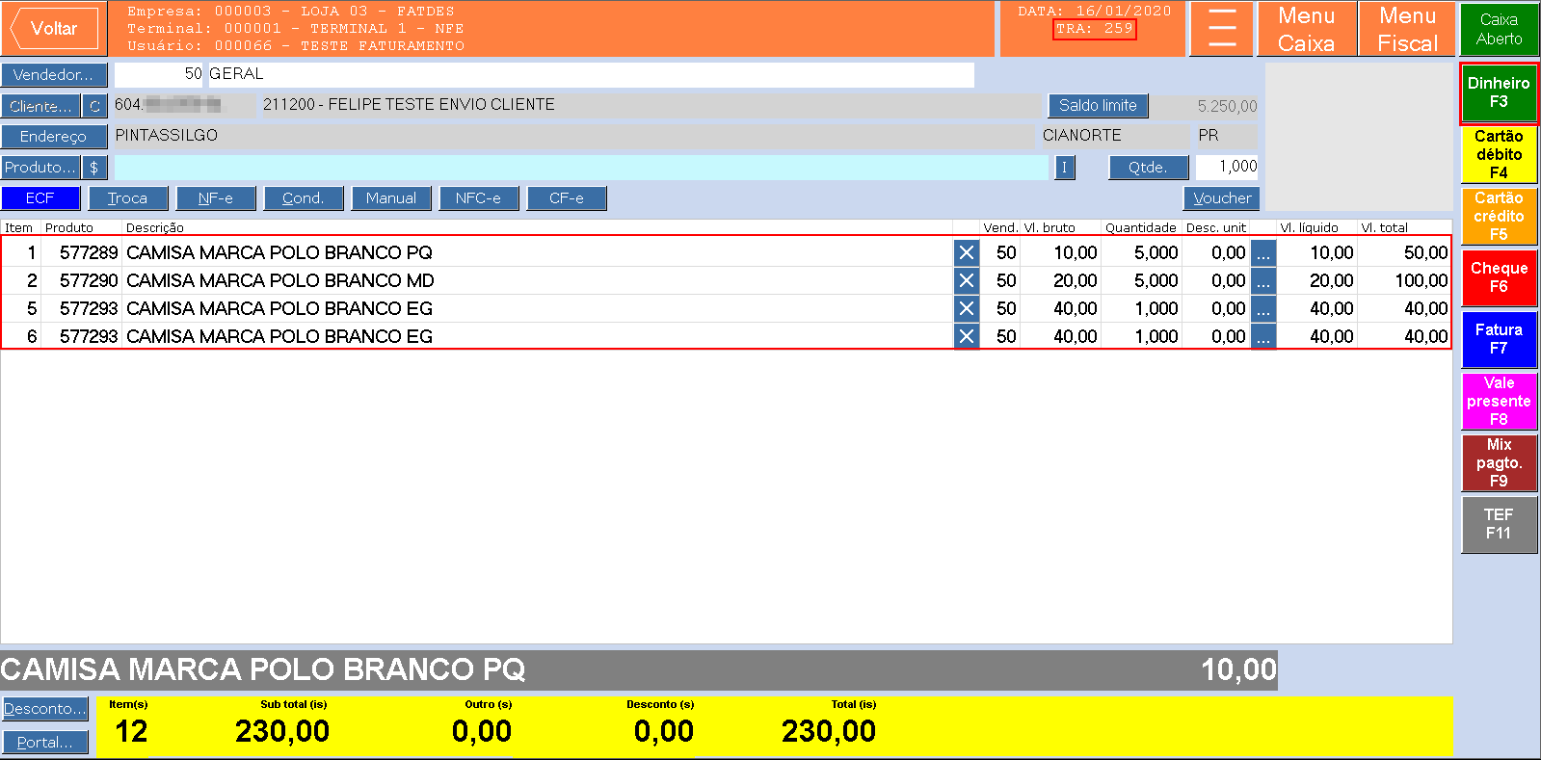This screenshot has height=760, width=1541.
Task: Open Mix pagto. F9 option
Action: click(x=1500, y=463)
